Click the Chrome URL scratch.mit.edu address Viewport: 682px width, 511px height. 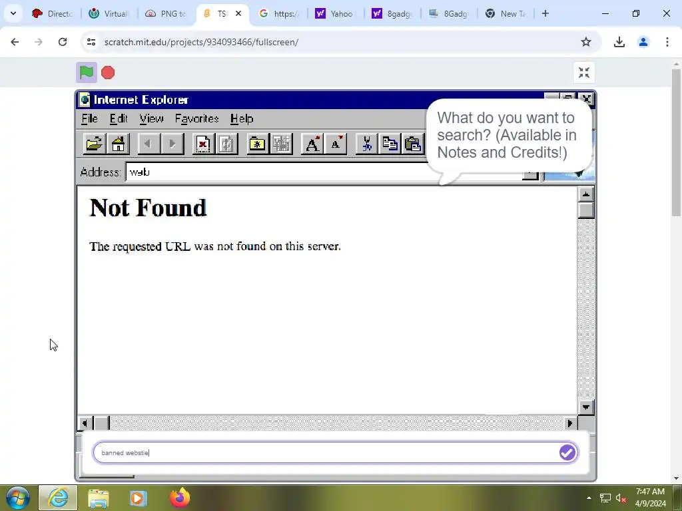(201, 42)
